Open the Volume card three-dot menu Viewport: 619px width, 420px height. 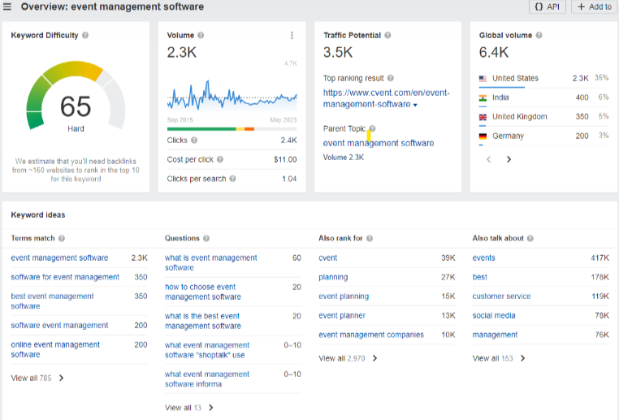click(x=292, y=36)
